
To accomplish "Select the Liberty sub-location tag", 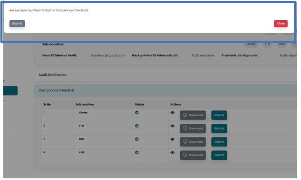I will 251,44.
